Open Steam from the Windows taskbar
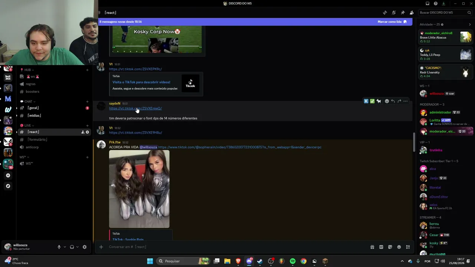Image resolution: width=475 pixels, height=267 pixels. click(x=260, y=261)
